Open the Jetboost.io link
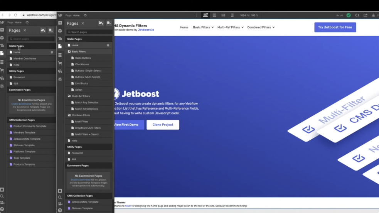Viewport: 379px width, 213px height. (146, 30)
